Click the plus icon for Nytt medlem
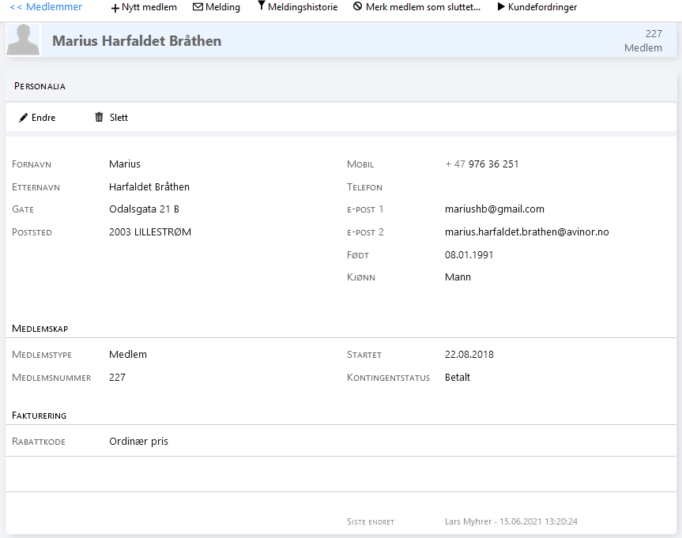This screenshot has height=538, width=682. click(x=115, y=7)
